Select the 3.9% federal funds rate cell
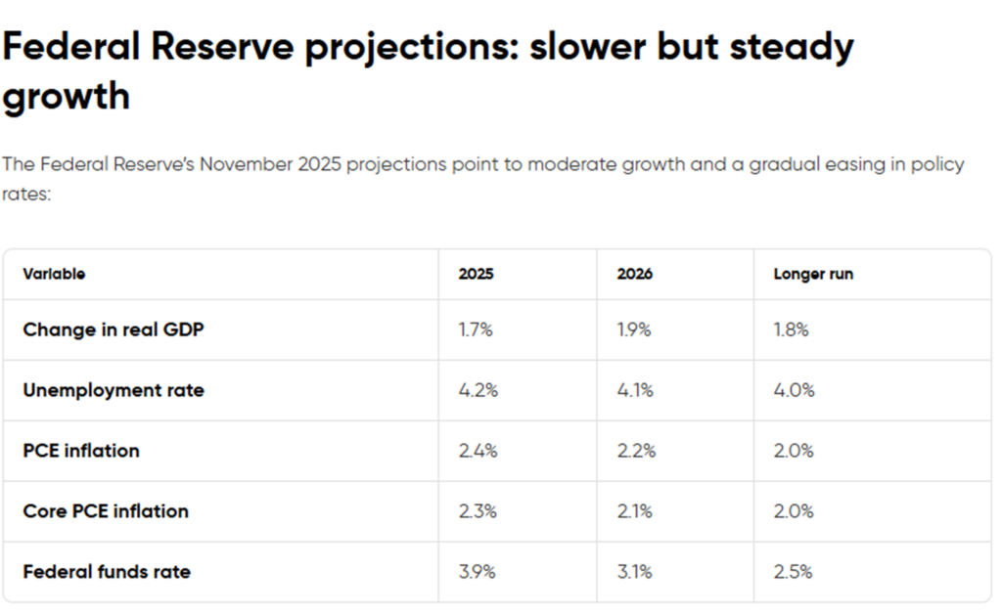Screen dimensions: 1002x614 pyautogui.click(x=478, y=572)
